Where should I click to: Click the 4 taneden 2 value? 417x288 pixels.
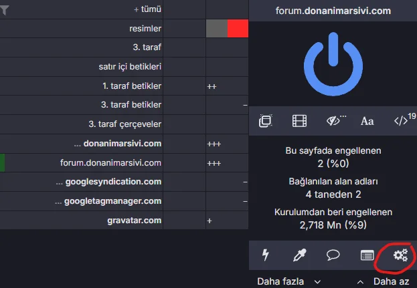pyautogui.click(x=333, y=194)
